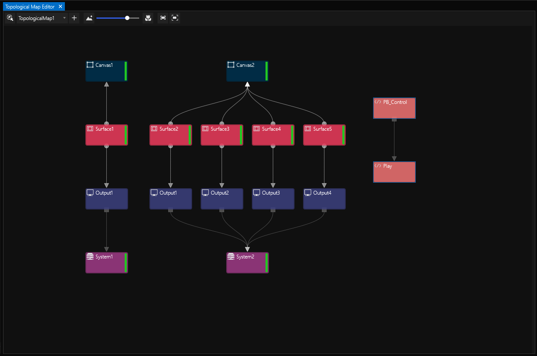Click the Output4 monitor icon
The image size is (537, 356).
click(308, 192)
